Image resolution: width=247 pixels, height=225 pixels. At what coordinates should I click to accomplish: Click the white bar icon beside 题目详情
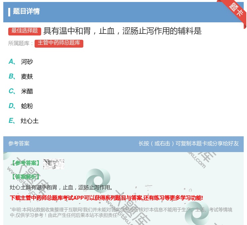pyautogui.click(x=9, y=12)
